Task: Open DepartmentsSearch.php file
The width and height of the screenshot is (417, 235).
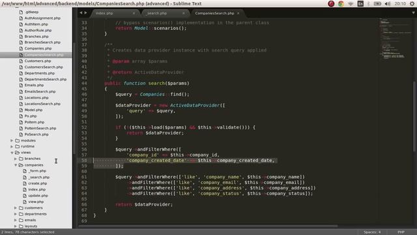Action: [x=46, y=80]
